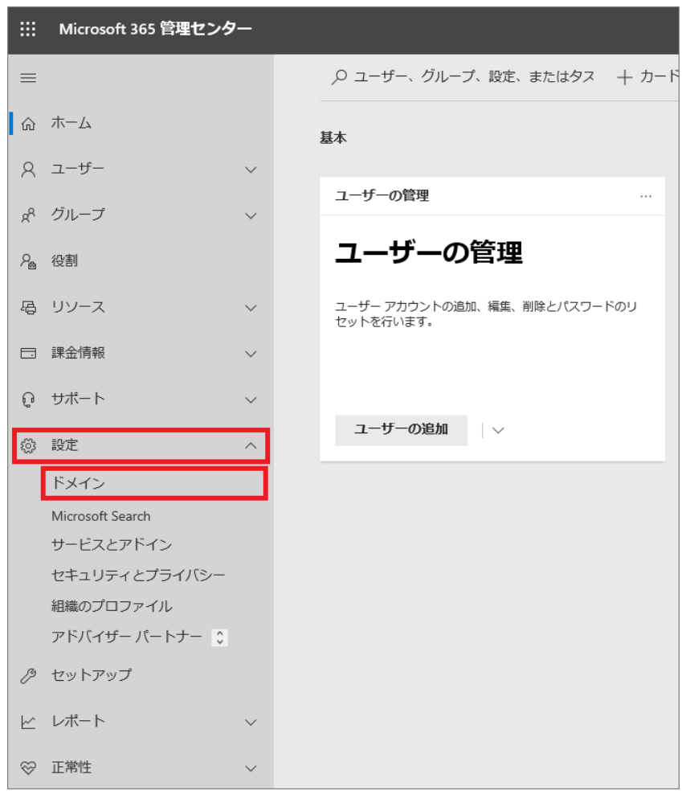The width and height of the screenshot is (690, 795).
Task: Click the レポート label in navigation
Action: [78, 721]
